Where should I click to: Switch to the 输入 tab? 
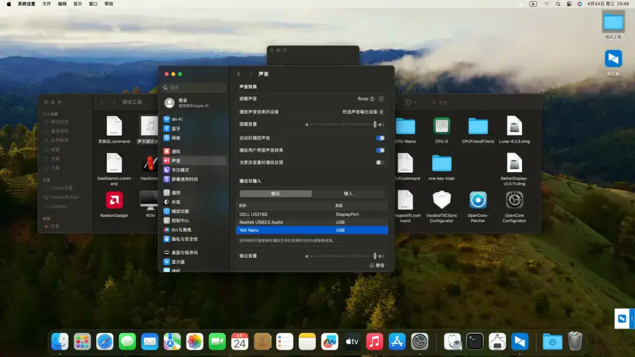click(349, 193)
